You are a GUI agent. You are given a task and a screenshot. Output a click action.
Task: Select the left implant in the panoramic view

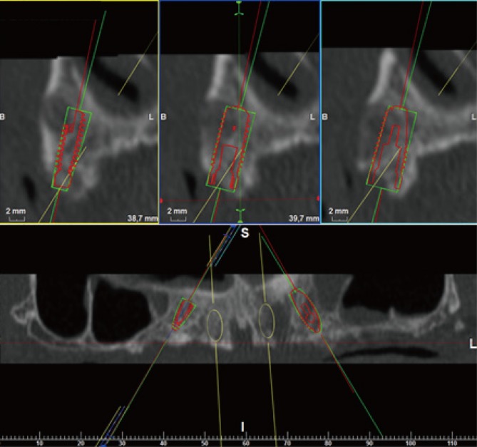tap(184, 314)
